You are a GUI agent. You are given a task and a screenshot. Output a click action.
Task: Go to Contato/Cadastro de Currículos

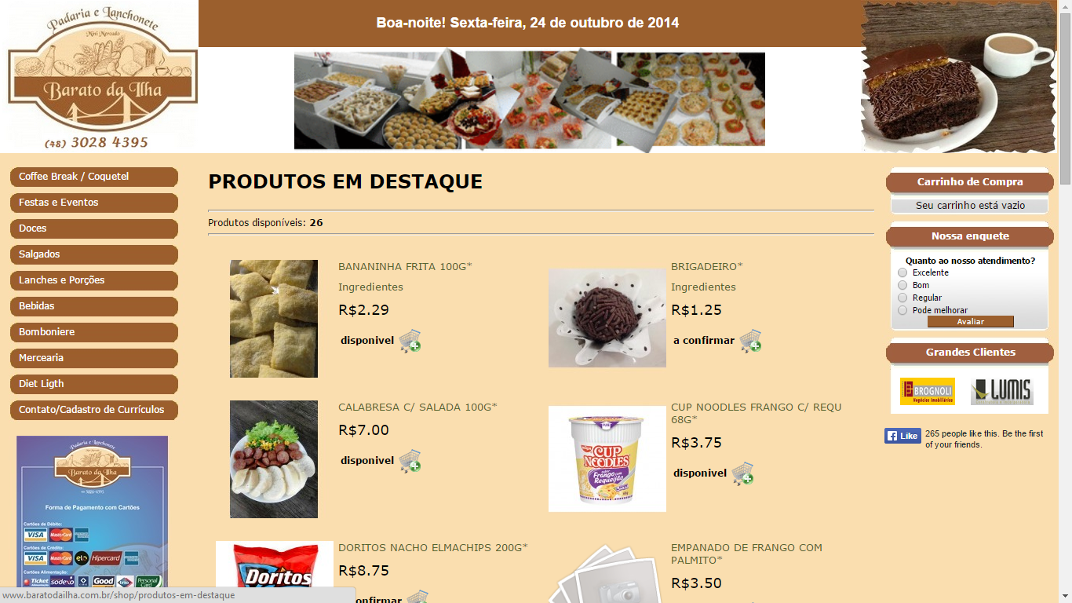pos(94,410)
